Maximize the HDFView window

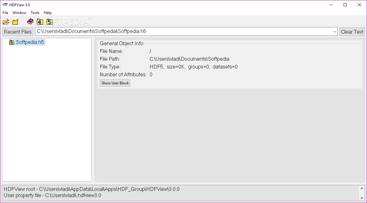pos(345,5)
